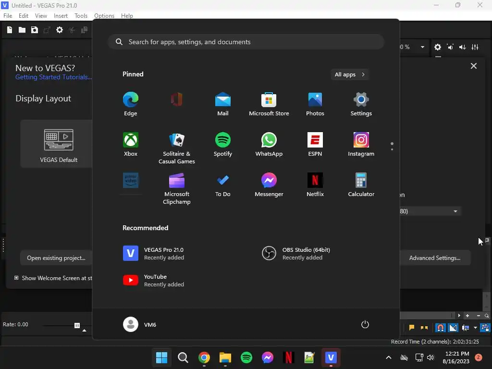Viewport: 492px width, 369px height.
Task: Click the Start menu search field
Action: (246, 42)
